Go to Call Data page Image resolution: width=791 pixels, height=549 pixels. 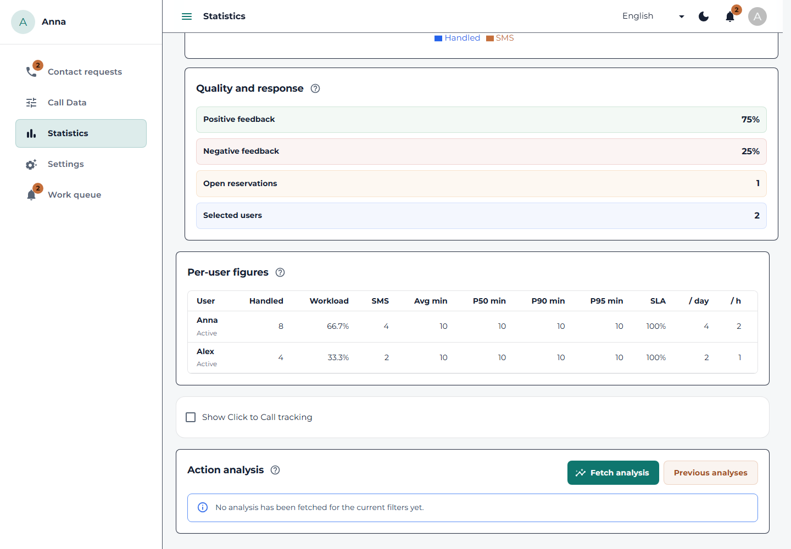point(81,103)
